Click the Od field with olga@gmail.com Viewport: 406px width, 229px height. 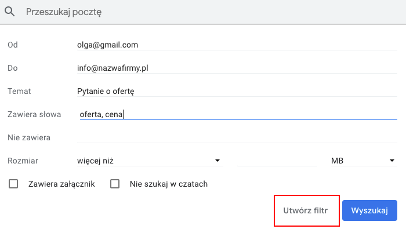click(x=237, y=45)
